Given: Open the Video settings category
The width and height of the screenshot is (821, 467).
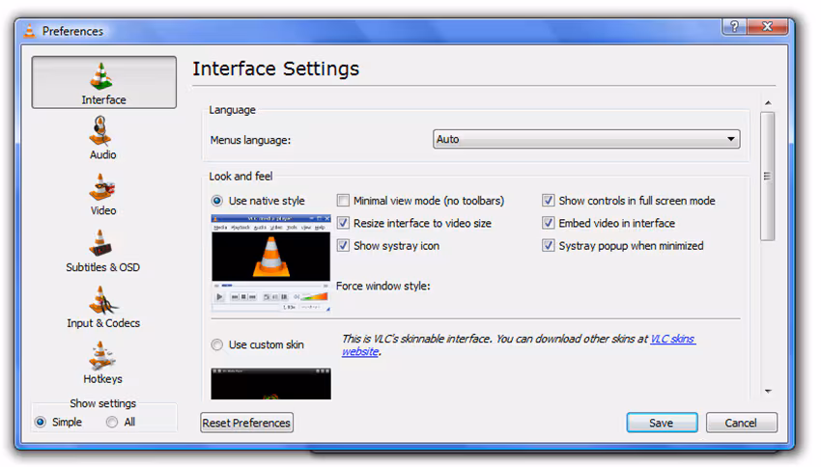Looking at the screenshot, I should (102, 195).
